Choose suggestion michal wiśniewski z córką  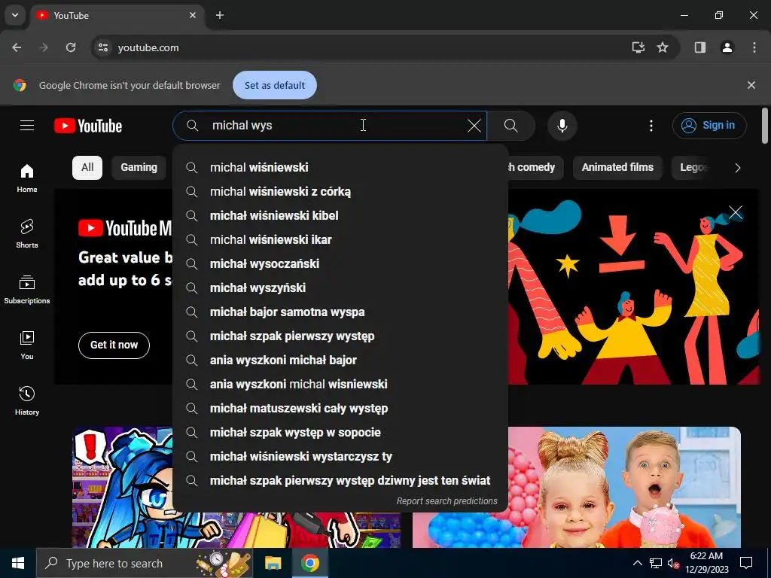point(340,192)
